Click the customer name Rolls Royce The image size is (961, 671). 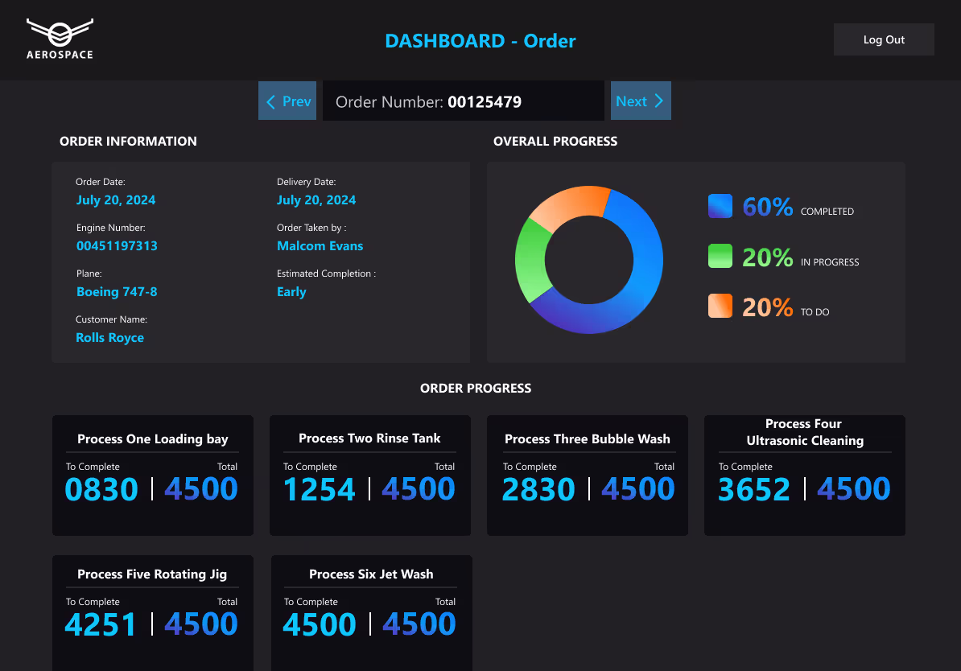(x=109, y=338)
